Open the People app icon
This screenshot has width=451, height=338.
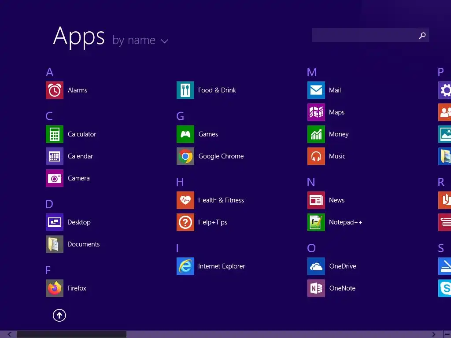(445, 112)
